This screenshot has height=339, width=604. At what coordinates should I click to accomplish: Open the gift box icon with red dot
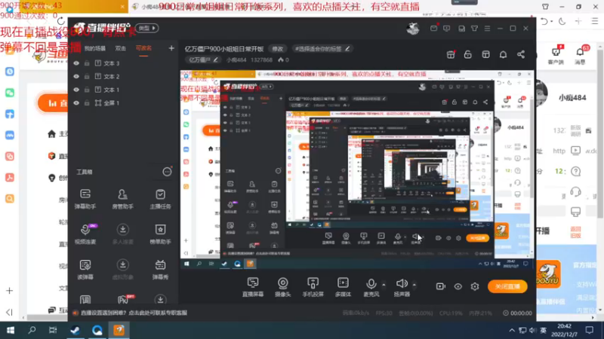(450, 54)
